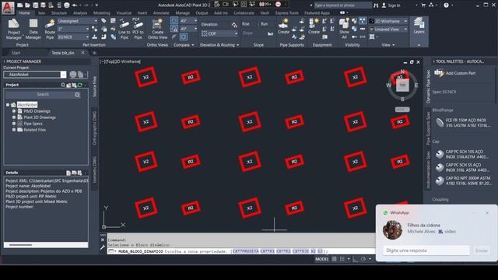
Task: Open the Data Manager tool
Action: [33, 29]
